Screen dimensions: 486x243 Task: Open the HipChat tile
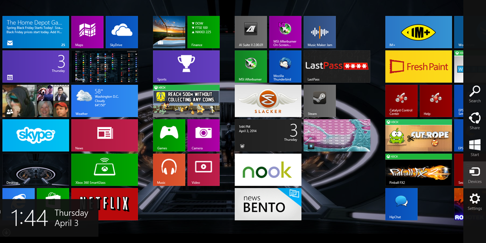tap(402, 204)
